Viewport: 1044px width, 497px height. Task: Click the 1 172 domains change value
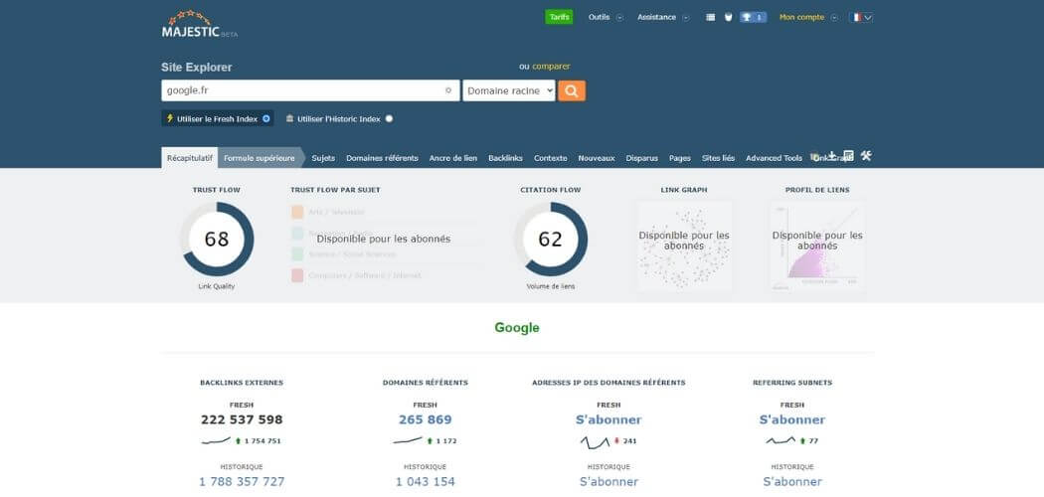[x=446, y=441]
